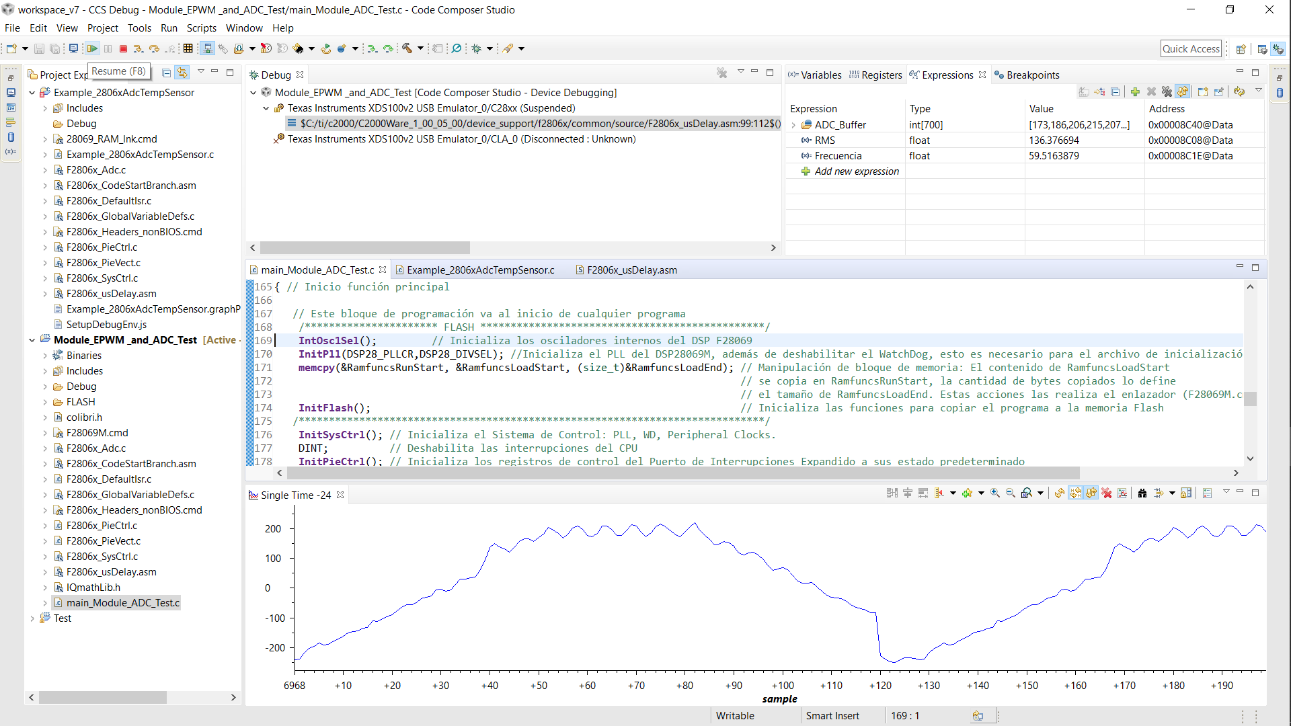The height and width of the screenshot is (726, 1291).
Task: Toggle Continuous Refresh in Expressions view
Action: [x=1183, y=91]
